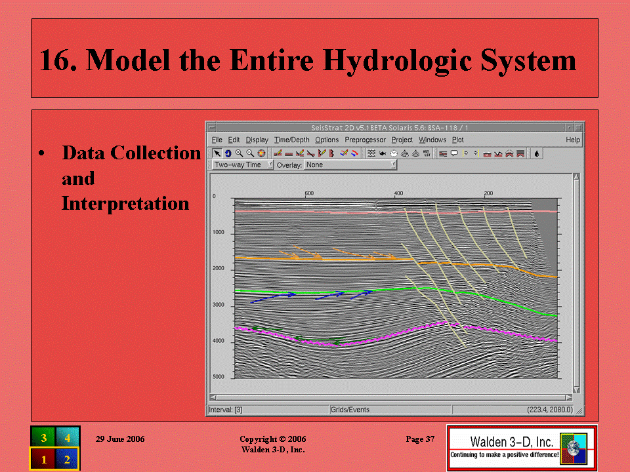Image resolution: width=630 pixels, height=472 pixels.
Task: Click the blue circular arrow icon
Action: point(228,153)
